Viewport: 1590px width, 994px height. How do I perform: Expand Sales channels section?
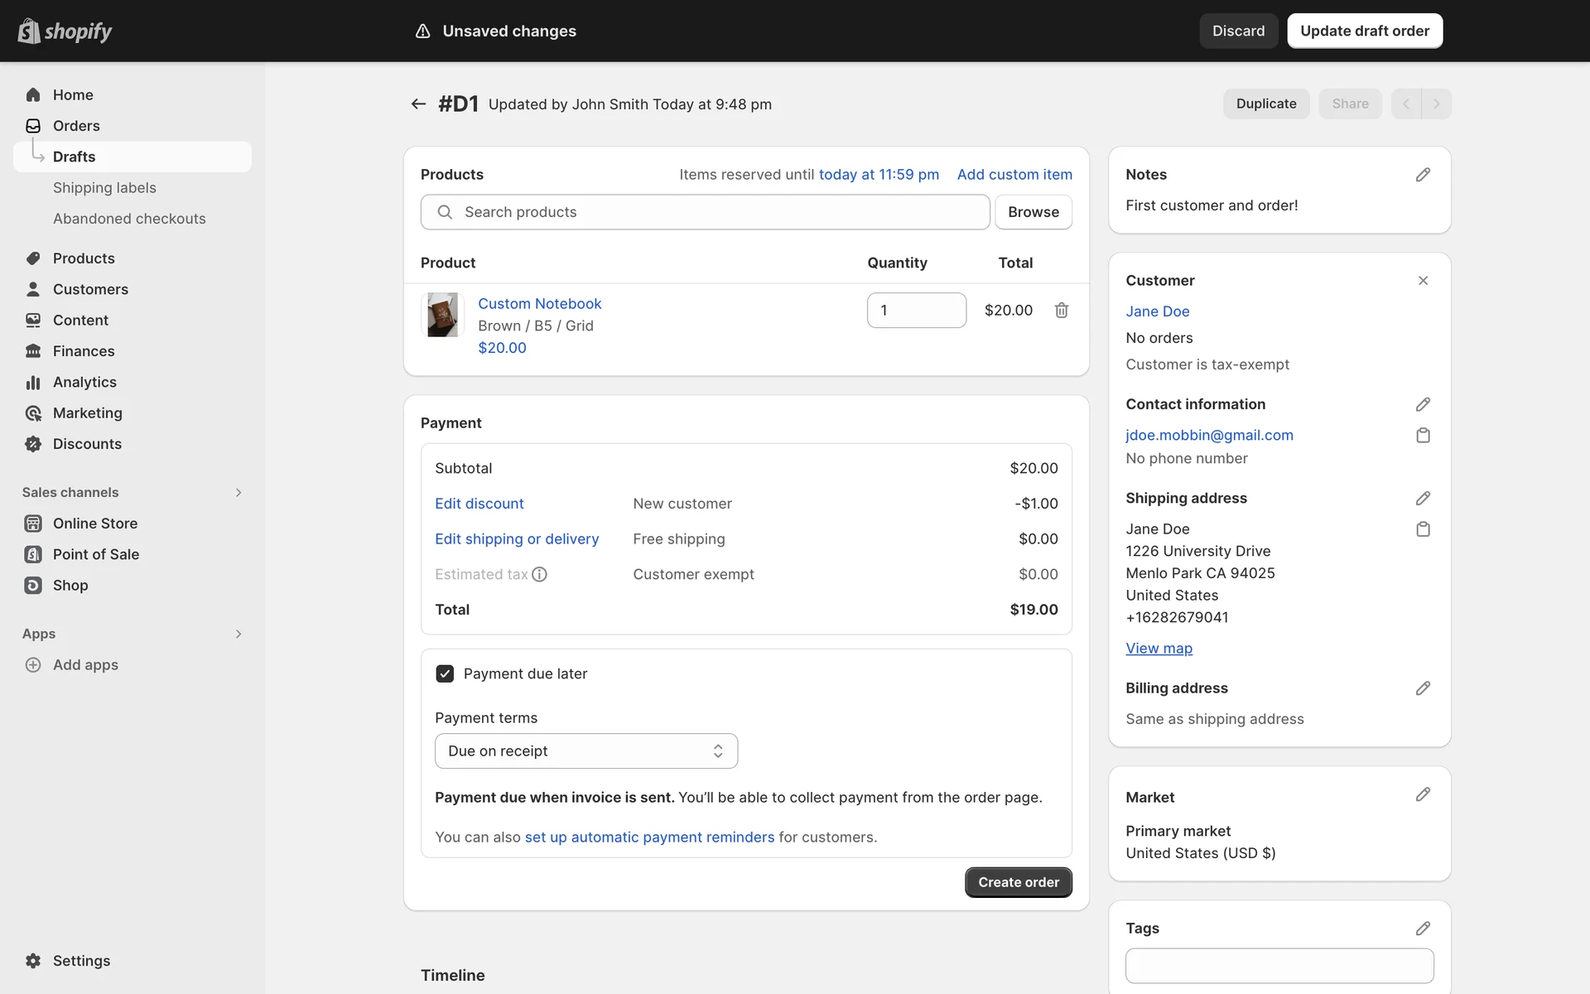tap(238, 492)
